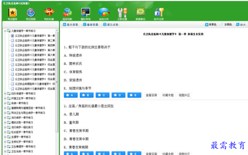
Task: Collapse the 儿童保健学--章节练习 tree node
Action: [5, 31]
